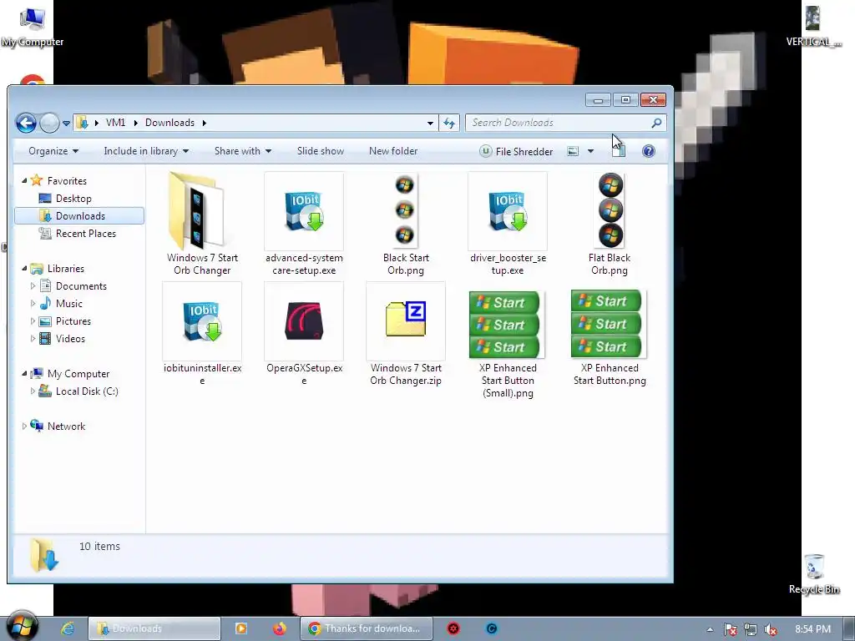Expand Local Disk (C:) node
The width and height of the screenshot is (855, 641).
click(33, 391)
